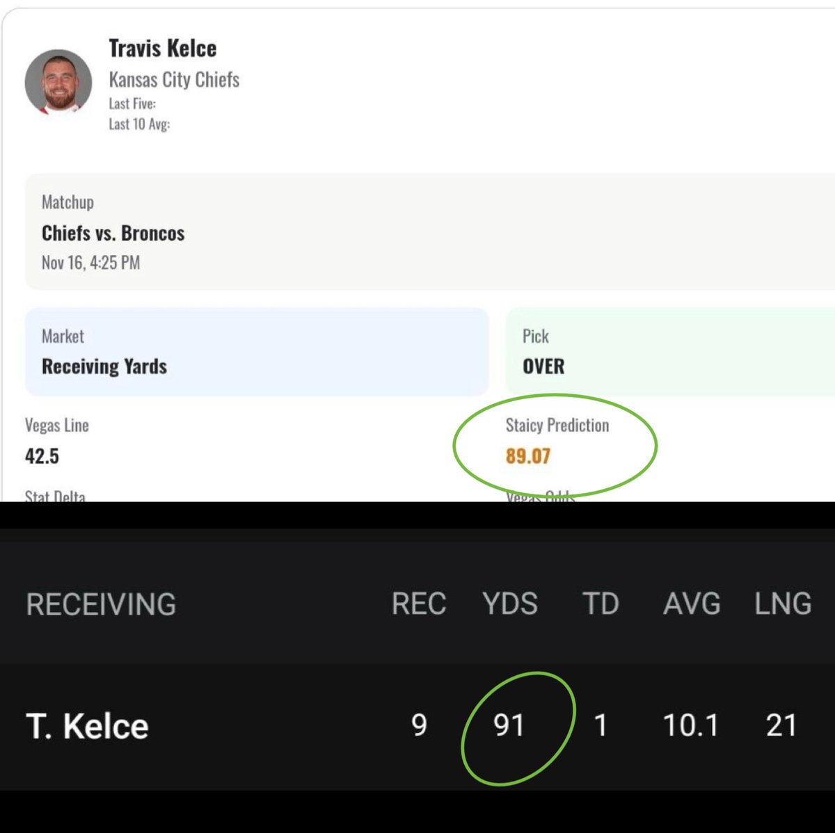
Task: Click Travis Kelce's profile photo
Action: 58,82
